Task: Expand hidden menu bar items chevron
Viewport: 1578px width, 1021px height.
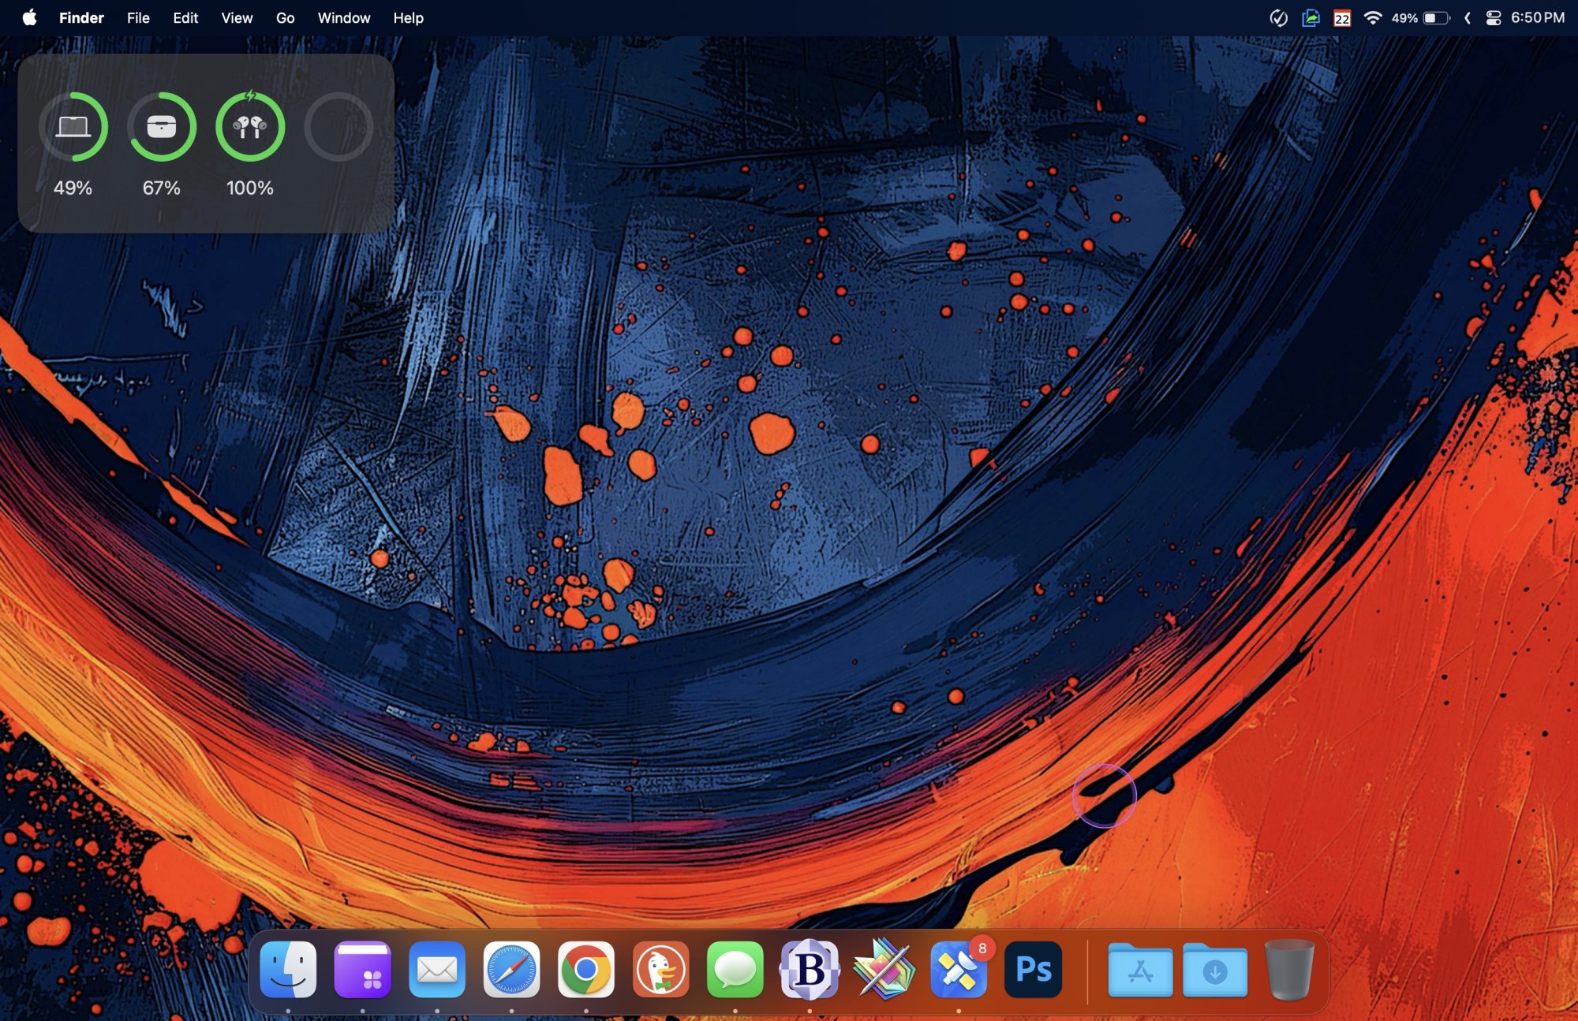Action: click(x=1467, y=17)
